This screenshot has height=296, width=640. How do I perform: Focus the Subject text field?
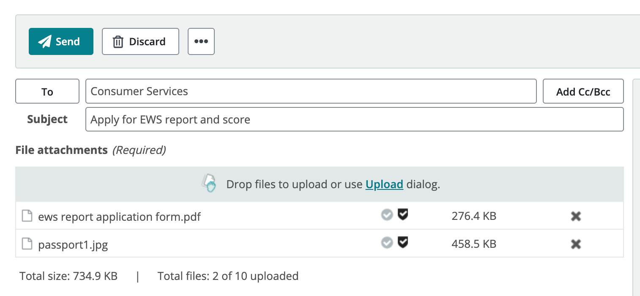tap(354, 120)
